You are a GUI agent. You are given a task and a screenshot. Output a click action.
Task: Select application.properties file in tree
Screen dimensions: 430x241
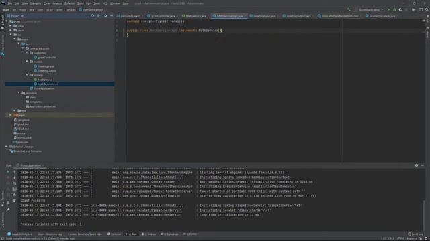point(40,106)
